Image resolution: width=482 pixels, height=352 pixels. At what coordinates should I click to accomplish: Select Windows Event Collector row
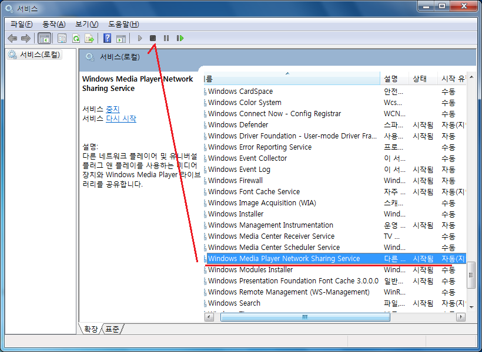(x=335, y=158)
